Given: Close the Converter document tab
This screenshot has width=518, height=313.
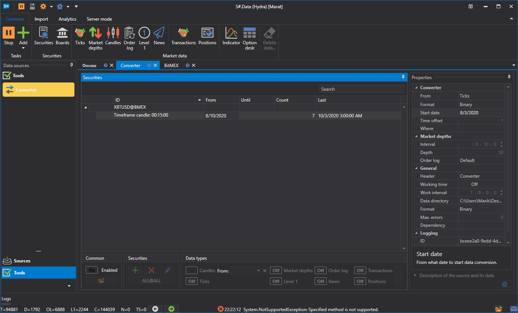Looking at the screenshot, I should click(155, 65).
